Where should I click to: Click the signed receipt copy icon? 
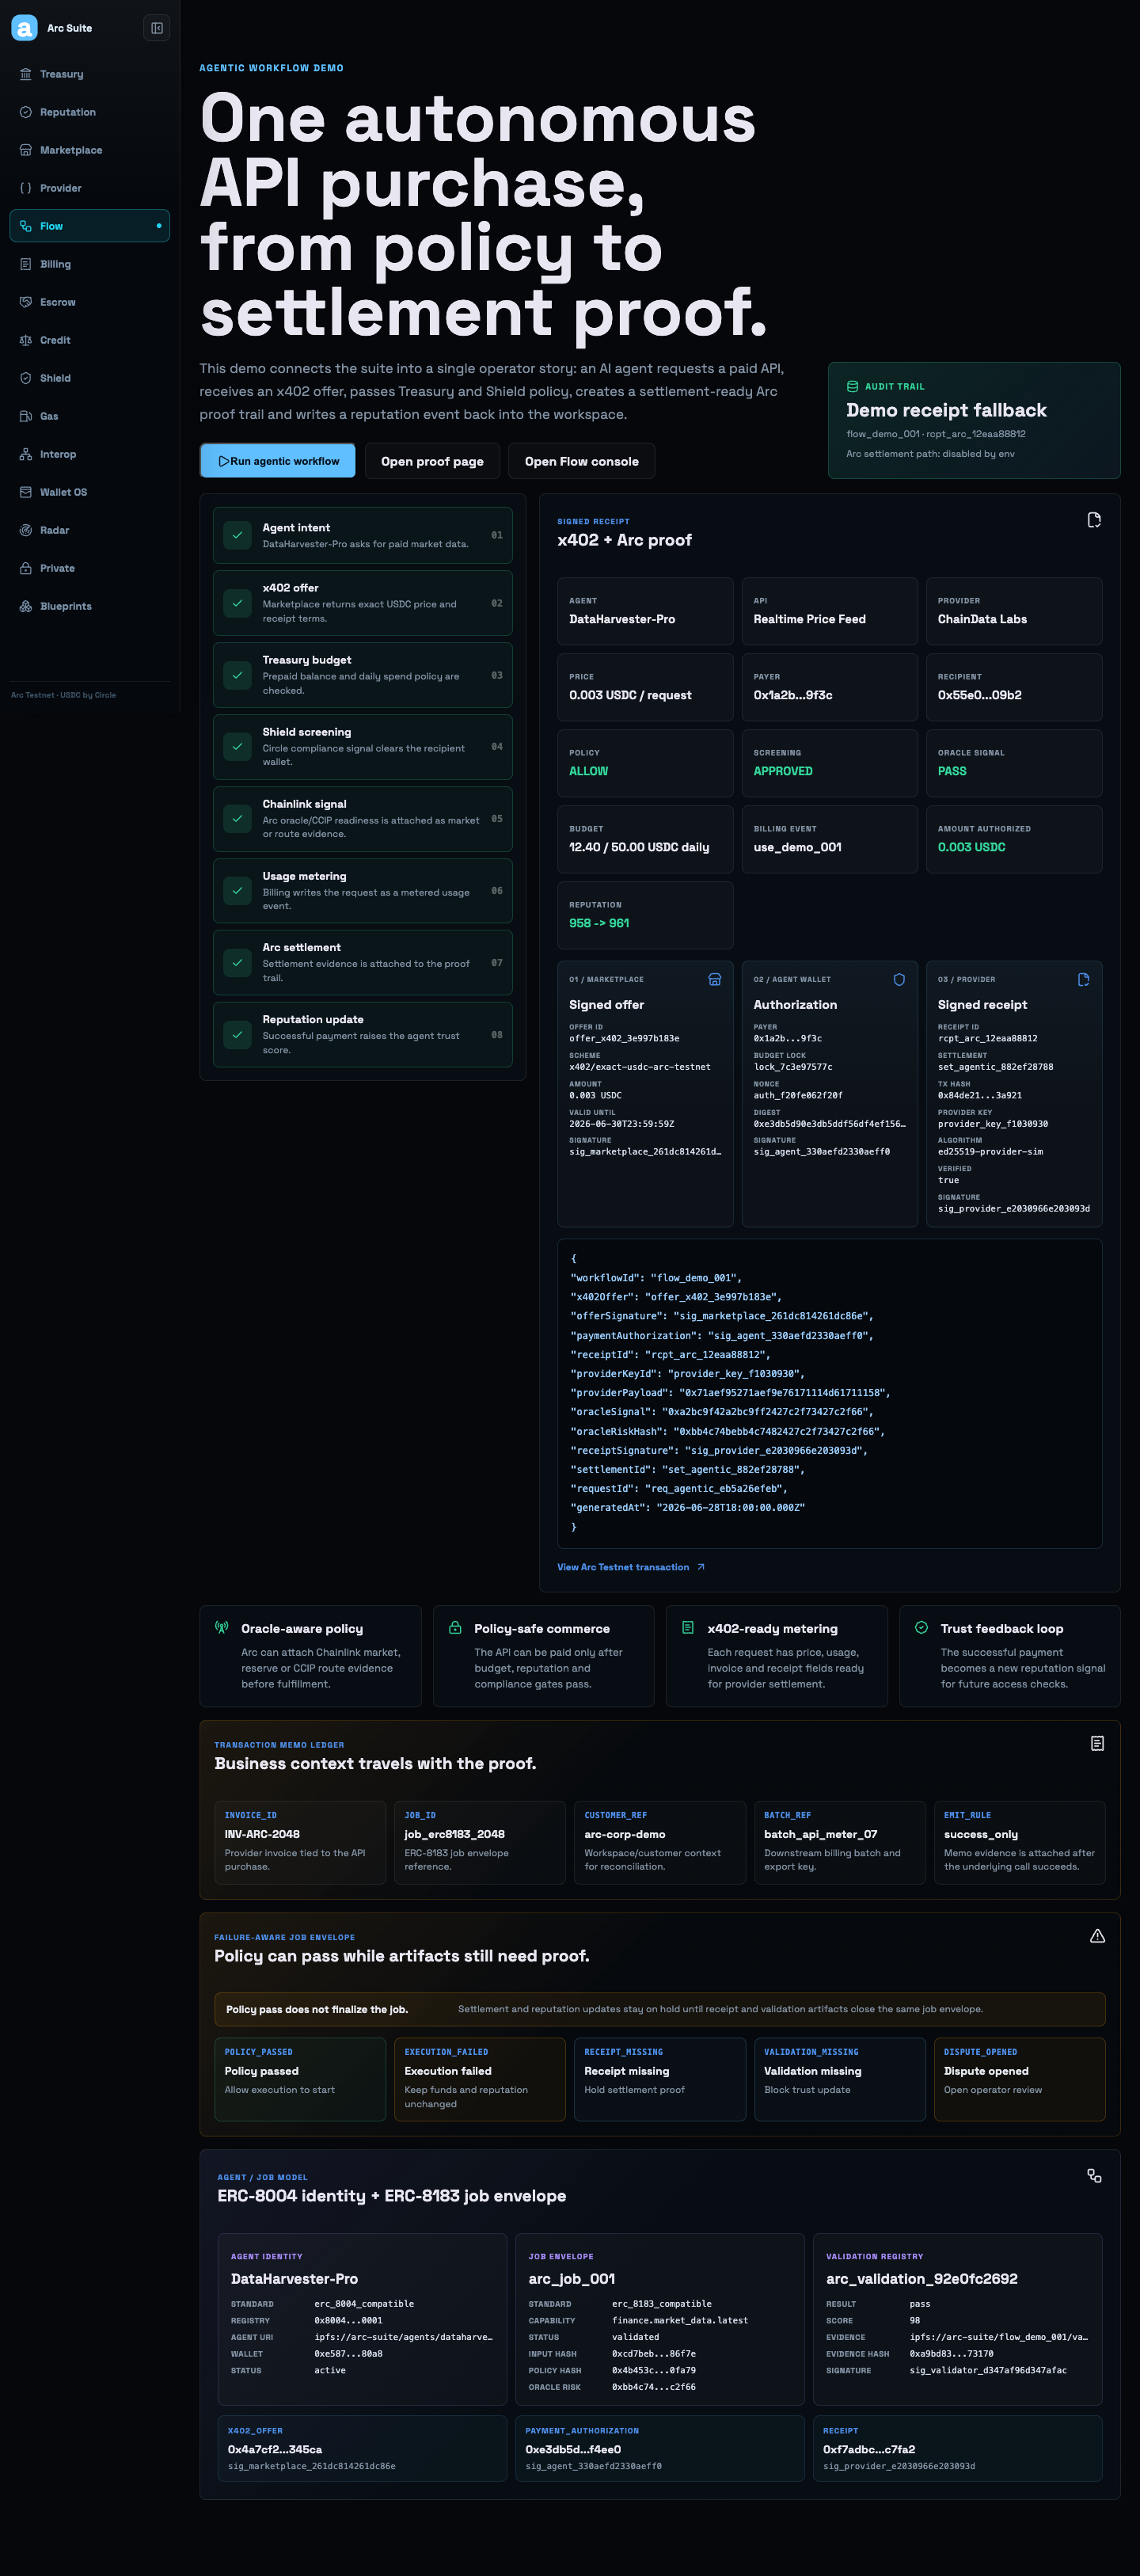pos(1094,520)
